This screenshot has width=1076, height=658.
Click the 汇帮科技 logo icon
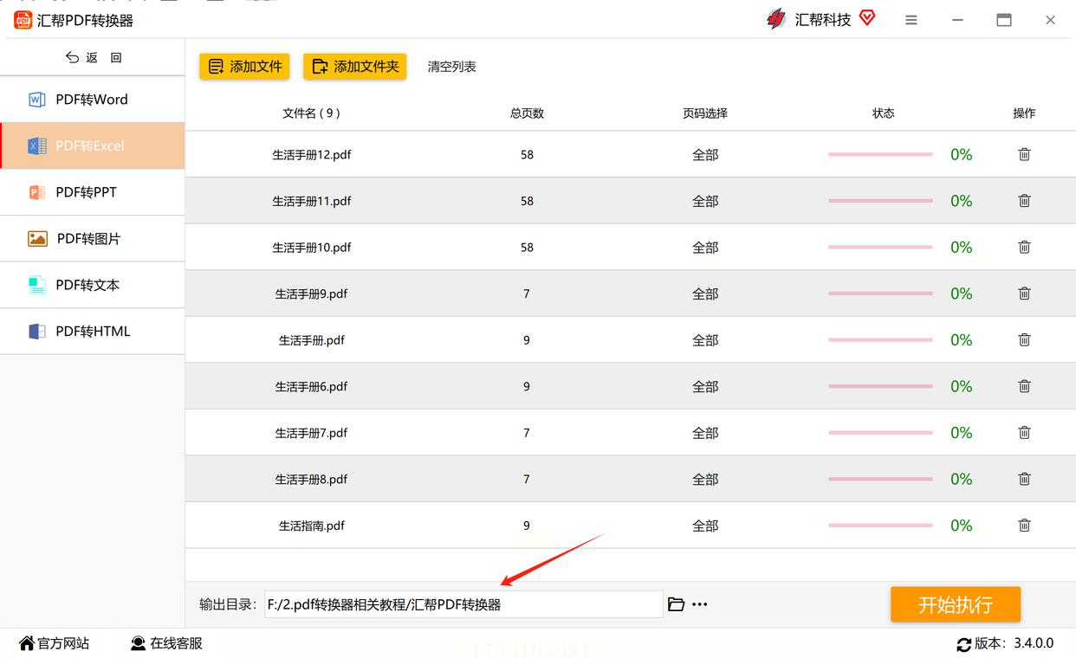pos(777,19)
